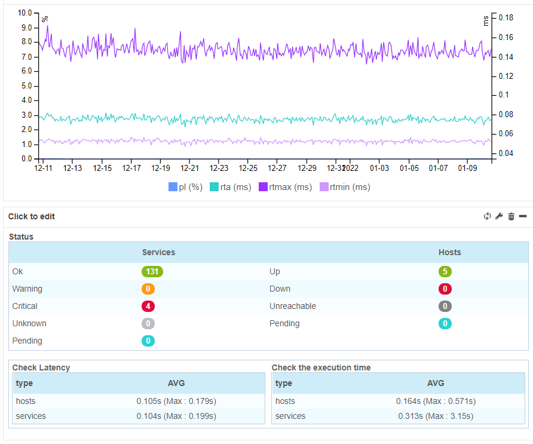
Task: Toggle the rtmin (ms) legend swatch
Action: point(324,187)
